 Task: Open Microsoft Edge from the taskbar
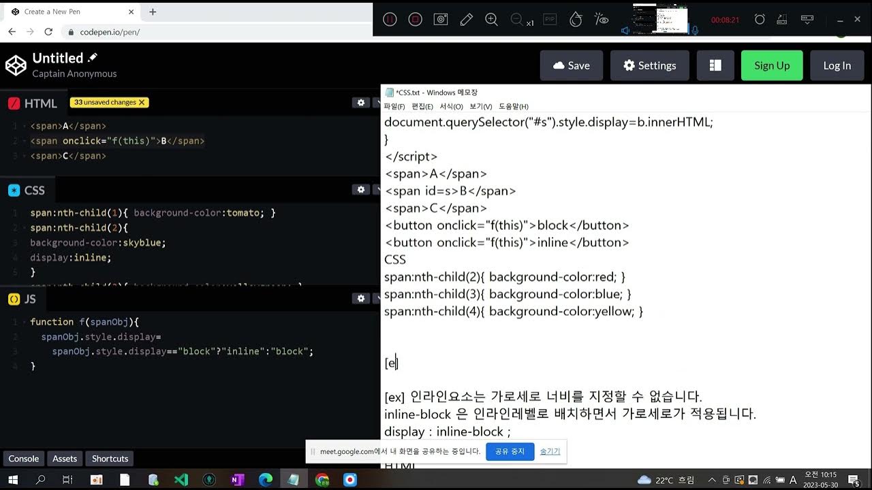click(266, 480)
